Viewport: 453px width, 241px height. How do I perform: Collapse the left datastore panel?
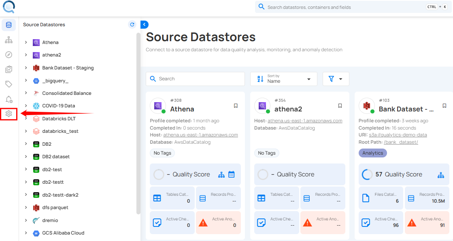coord(145,25)
